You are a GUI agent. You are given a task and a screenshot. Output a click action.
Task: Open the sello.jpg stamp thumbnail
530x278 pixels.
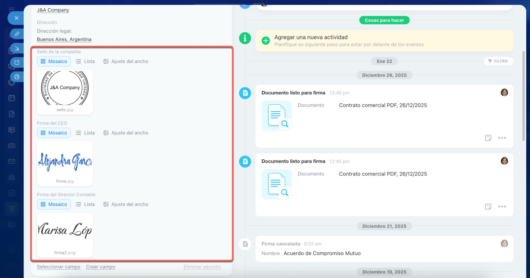point(65,88)
